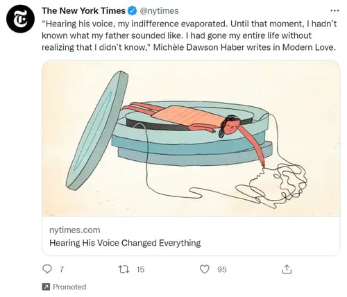The height and width of the screenshot is (297, 347).
Task: Click the reply count 7
Action: pyautogui.click(x=61, y=269)
